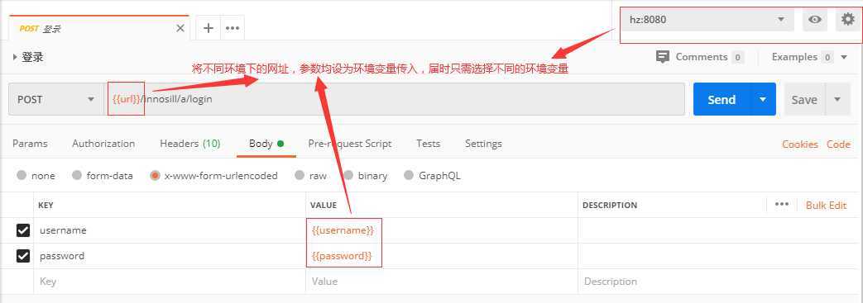Open the Headers (10) tab
The width and height of the screenshot is (863, 303).
click(x=189, y=144)
